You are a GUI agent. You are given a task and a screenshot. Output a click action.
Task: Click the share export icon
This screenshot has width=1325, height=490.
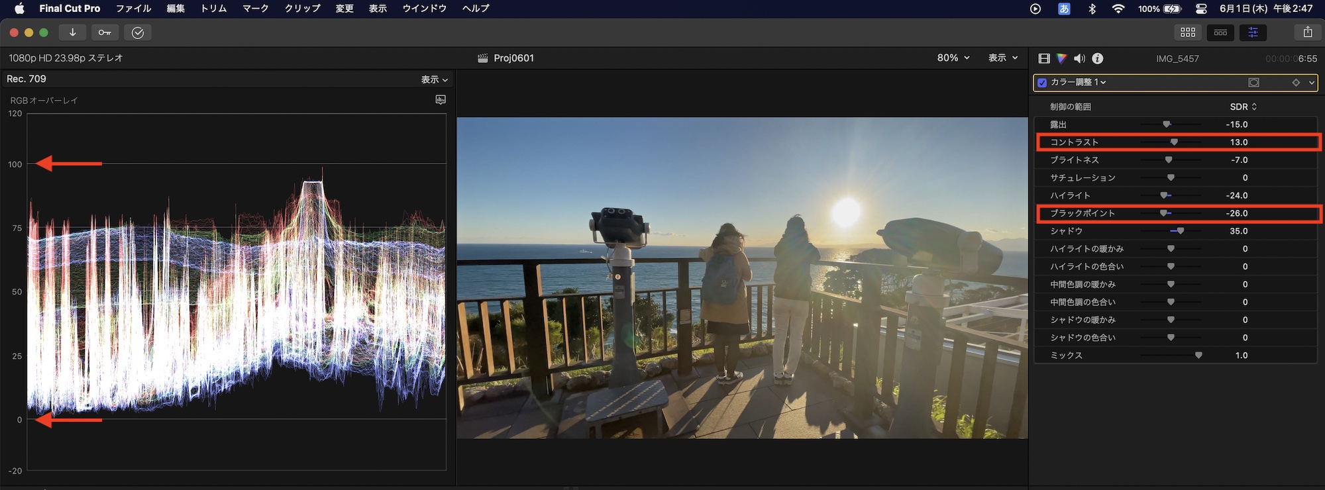pos(1307,32)
